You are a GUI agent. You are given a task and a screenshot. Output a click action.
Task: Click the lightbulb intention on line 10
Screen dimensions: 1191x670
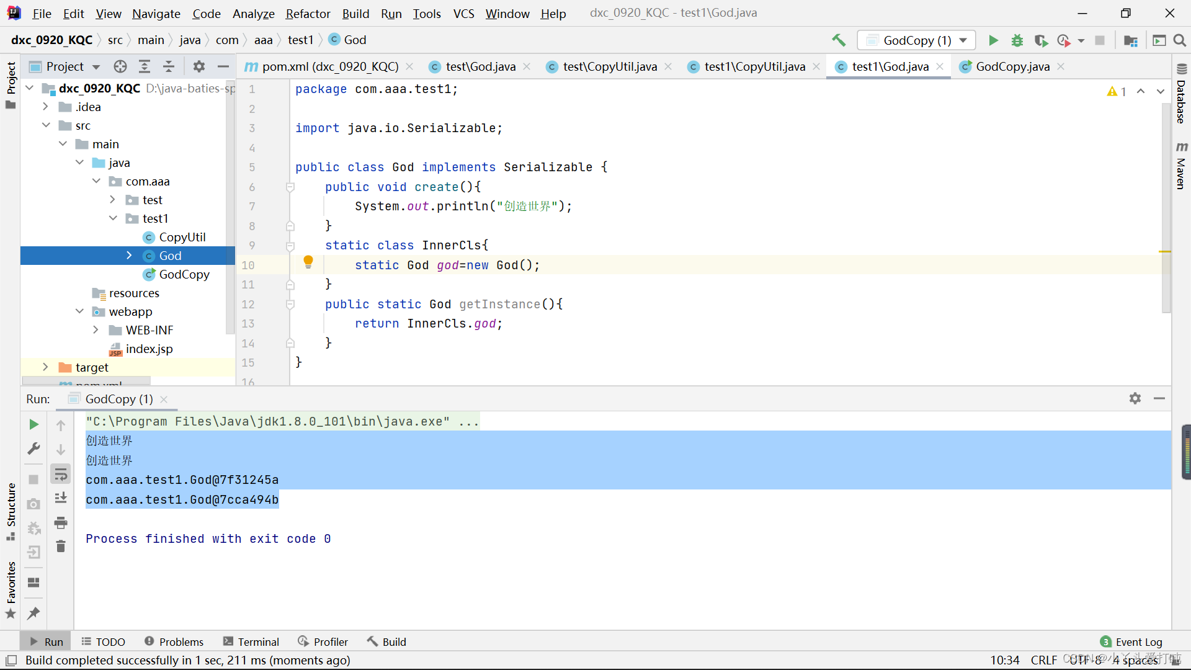[308, 262]
